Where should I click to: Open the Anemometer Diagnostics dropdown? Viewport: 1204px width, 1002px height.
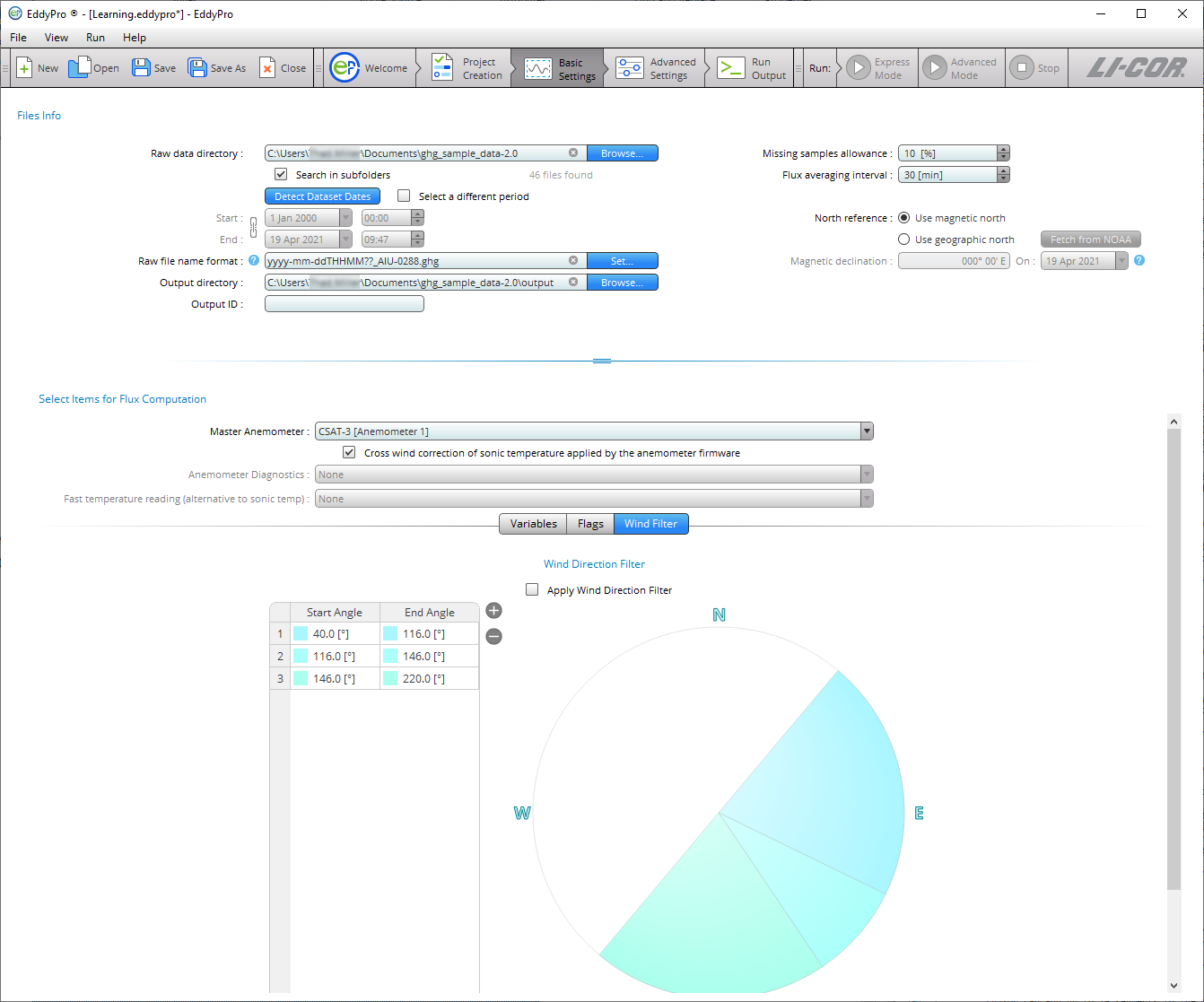tap(867, 475)
